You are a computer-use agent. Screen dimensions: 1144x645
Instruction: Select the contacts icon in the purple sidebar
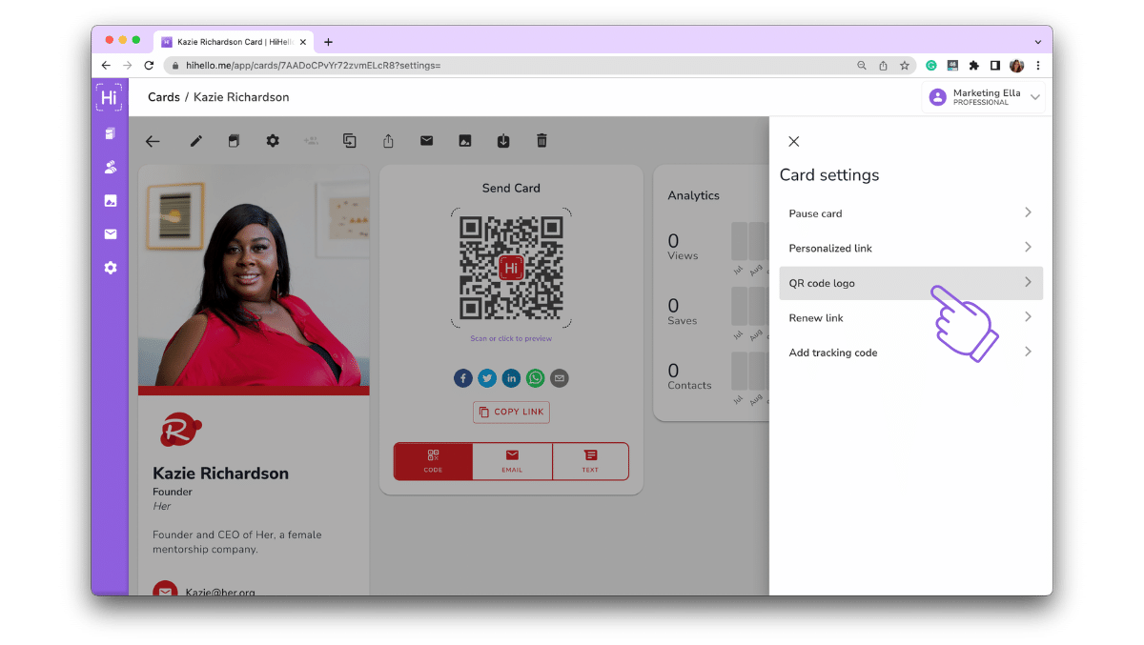click(110, 167)
